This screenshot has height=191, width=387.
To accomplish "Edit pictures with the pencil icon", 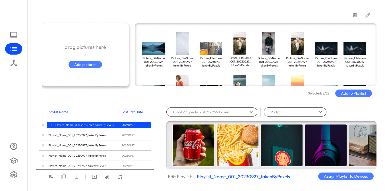I will tap(367, 15).
